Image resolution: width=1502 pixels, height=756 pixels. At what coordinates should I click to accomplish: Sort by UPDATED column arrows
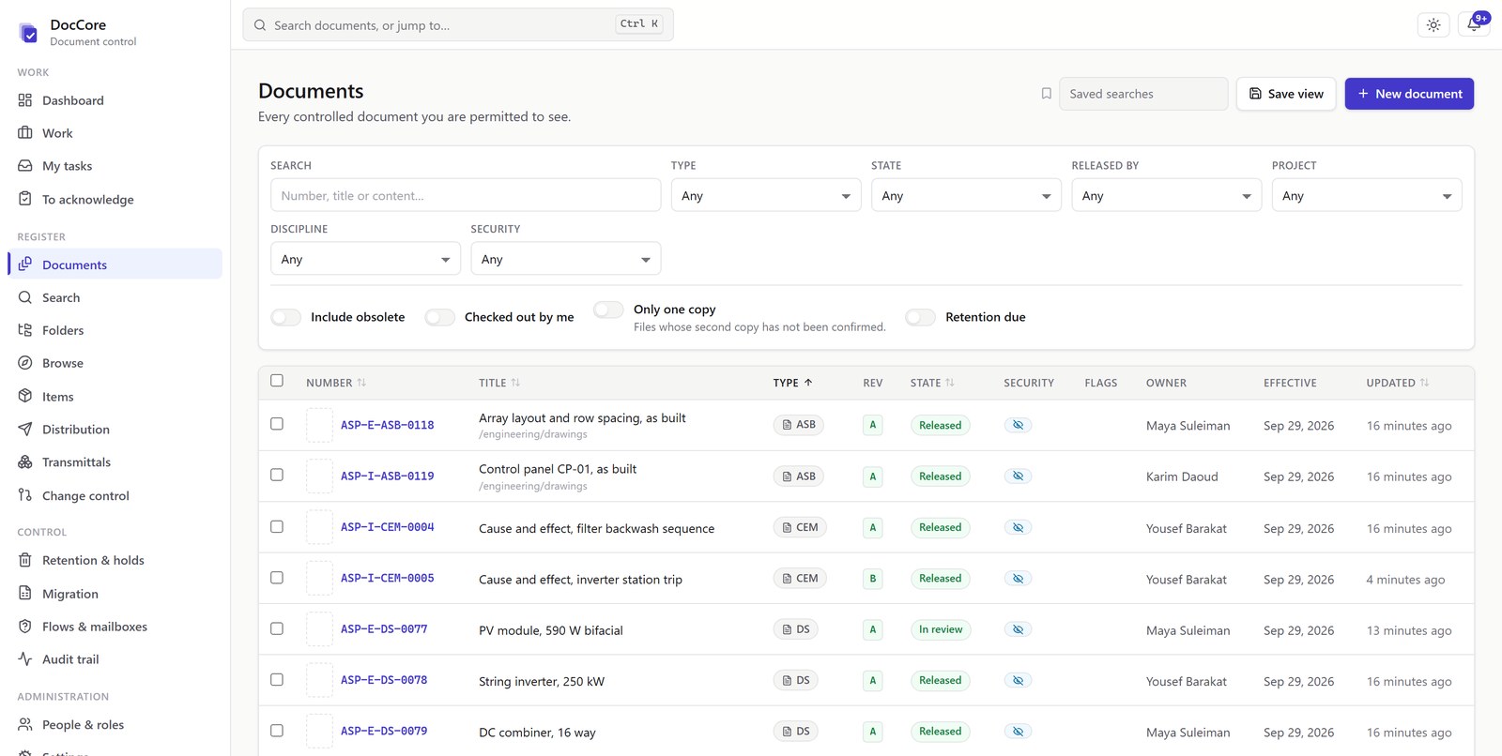[1424, 383]
